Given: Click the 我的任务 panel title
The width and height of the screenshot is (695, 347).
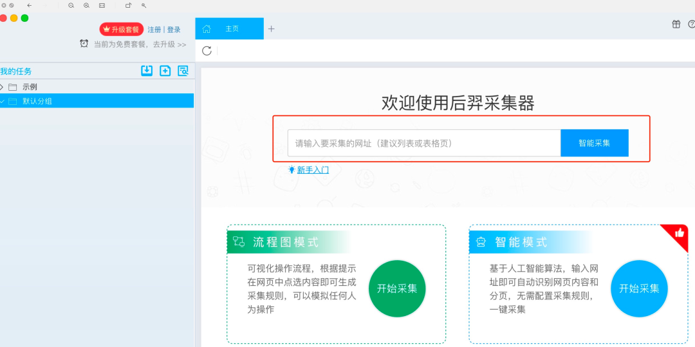Looking at the screenshot, I should 16,71.
